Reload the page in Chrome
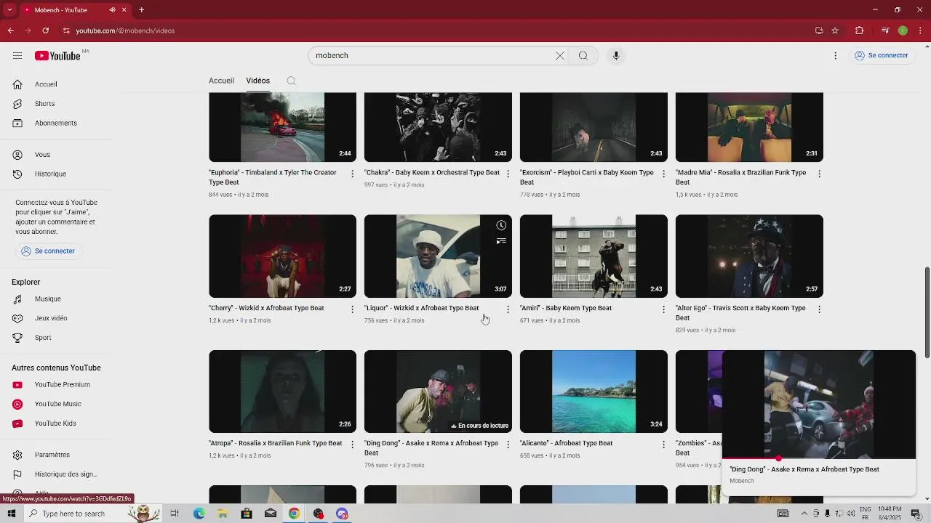 click(x=45, y=31)
